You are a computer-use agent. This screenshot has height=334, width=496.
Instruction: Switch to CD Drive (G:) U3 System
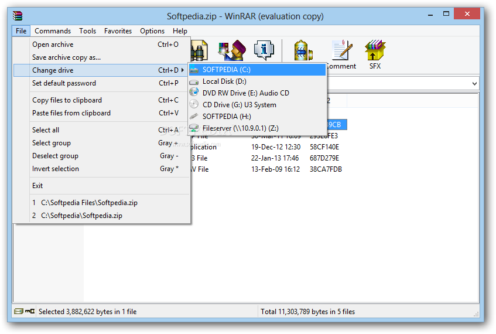click(257, 105)
